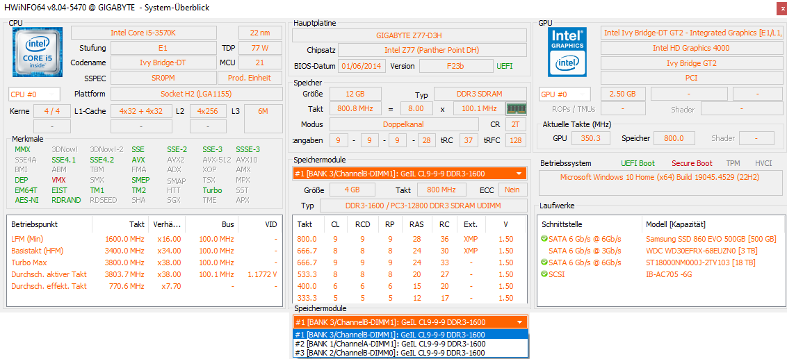This screenshot has width=787, height=359.
Task: Click the Samsung SSD 860 EVO status icon
Action: point(544,239)
